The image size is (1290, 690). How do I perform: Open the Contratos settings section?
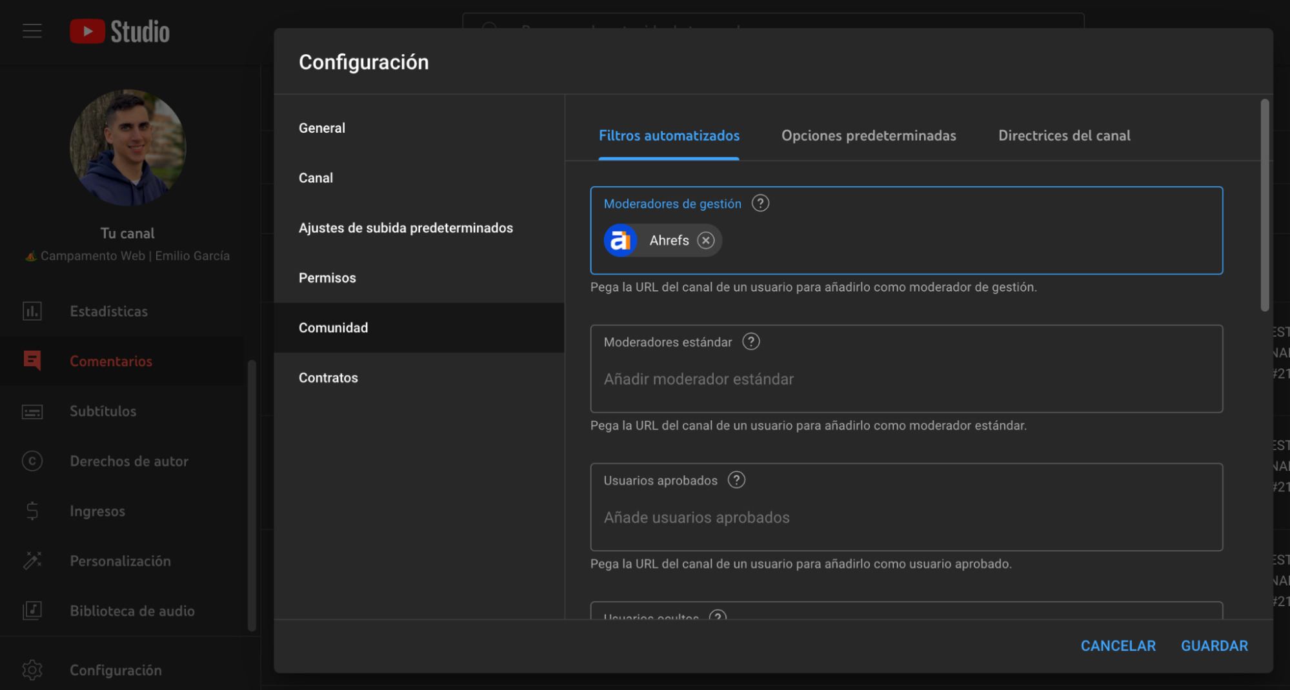tap(328, 377)
